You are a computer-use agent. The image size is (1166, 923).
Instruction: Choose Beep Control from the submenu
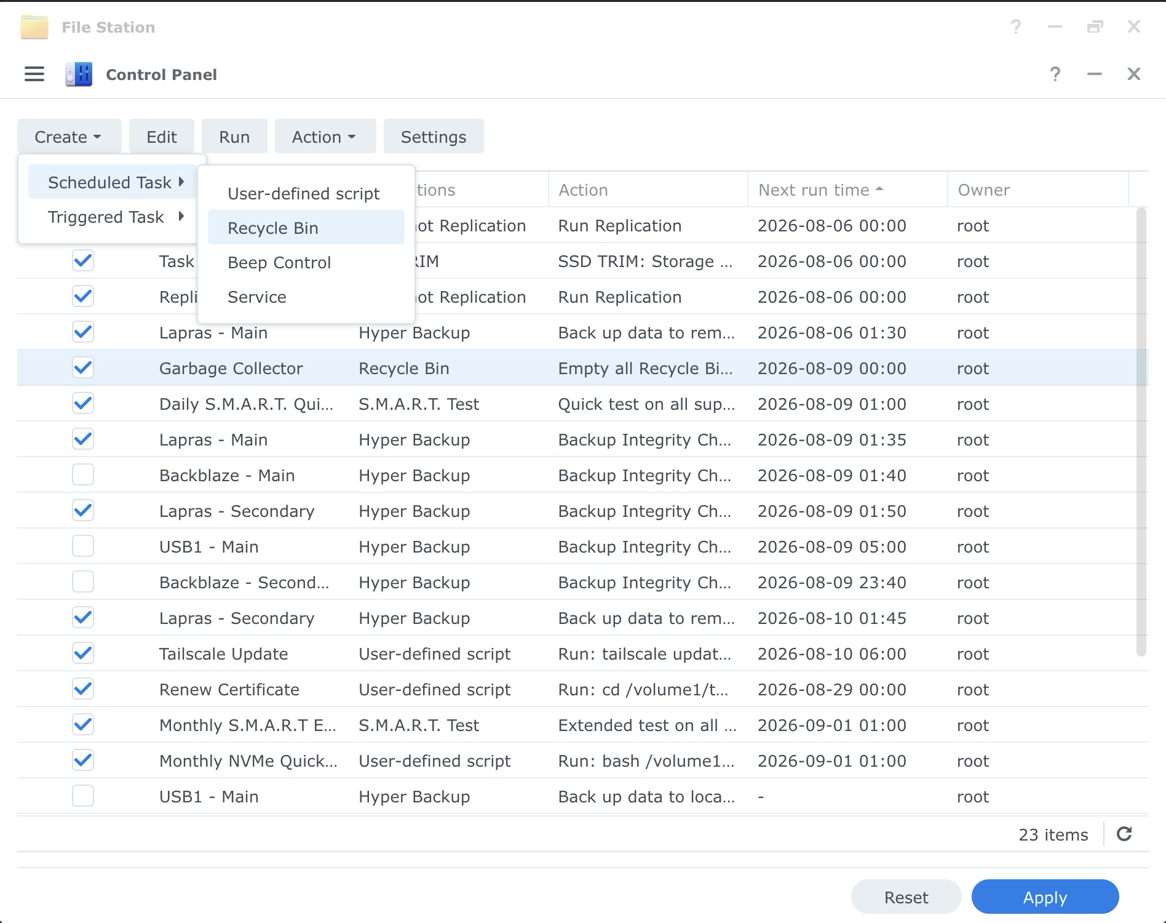306,262
